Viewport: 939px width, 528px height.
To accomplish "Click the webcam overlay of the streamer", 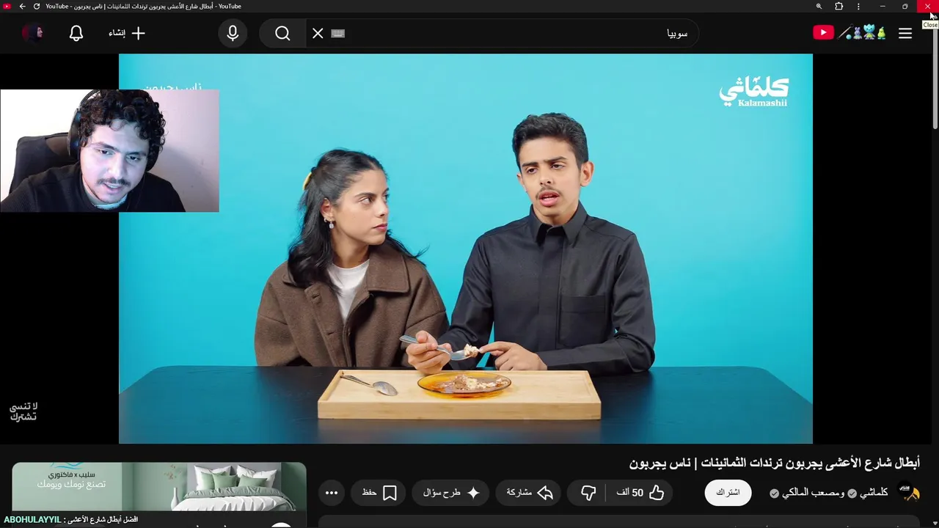I will 109,151.
